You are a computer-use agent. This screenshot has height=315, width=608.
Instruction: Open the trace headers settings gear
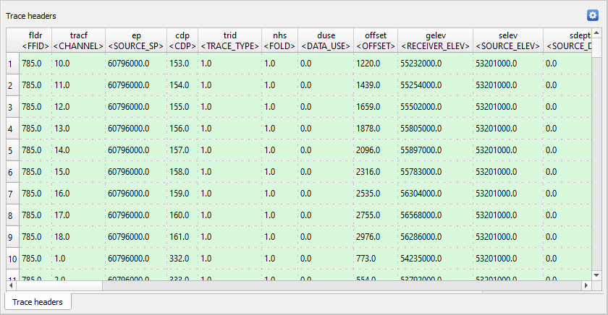click(593, 15)
